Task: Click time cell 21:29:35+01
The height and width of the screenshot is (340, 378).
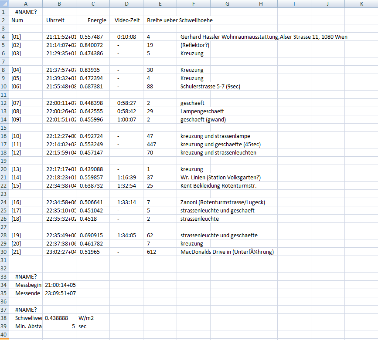Action: pos(59,54)
